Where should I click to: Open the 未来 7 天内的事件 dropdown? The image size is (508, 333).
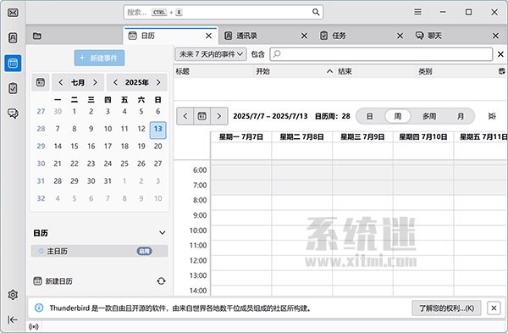[x=211, y=54]
